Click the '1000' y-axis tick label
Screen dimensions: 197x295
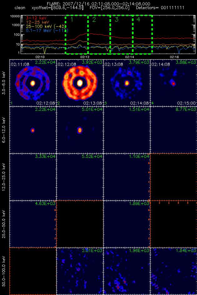click(x=16, y=25)
